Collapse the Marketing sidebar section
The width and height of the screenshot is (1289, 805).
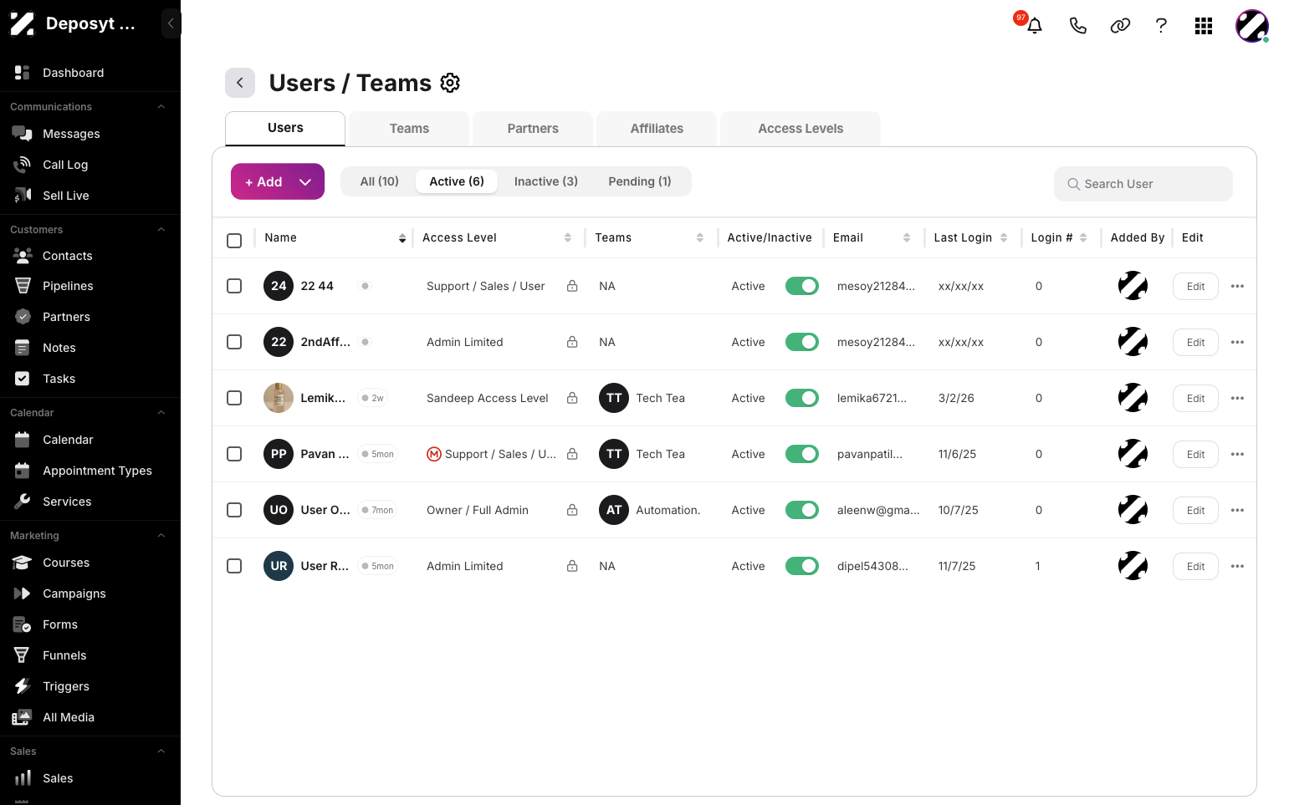pos(161,536)
